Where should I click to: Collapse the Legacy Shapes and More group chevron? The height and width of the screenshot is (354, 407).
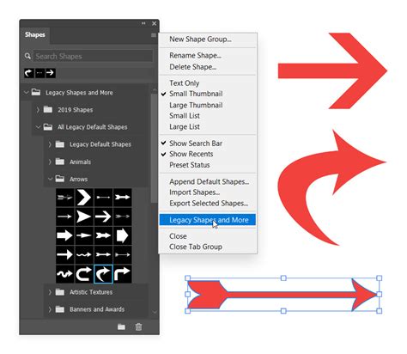[27, 92]
